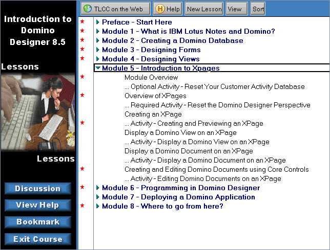330x250 pixels.
Task: Expand Module 7 - Deploying a Domino Application
Action: tap(98, 197)
